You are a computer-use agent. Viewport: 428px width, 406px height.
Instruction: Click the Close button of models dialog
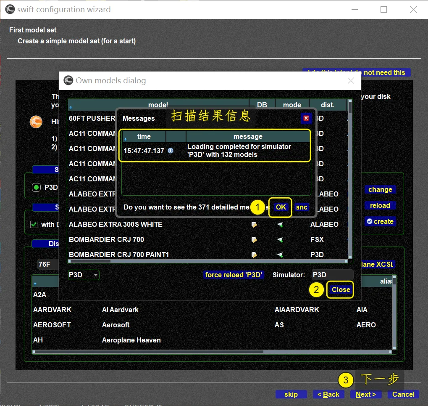click(x=341, y=289)
